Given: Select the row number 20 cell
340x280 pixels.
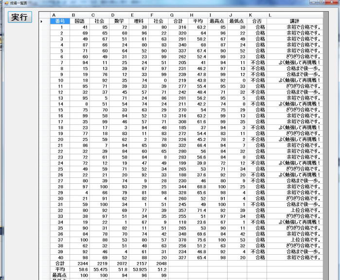Looking at the screenshot, I should click(60, 140).
